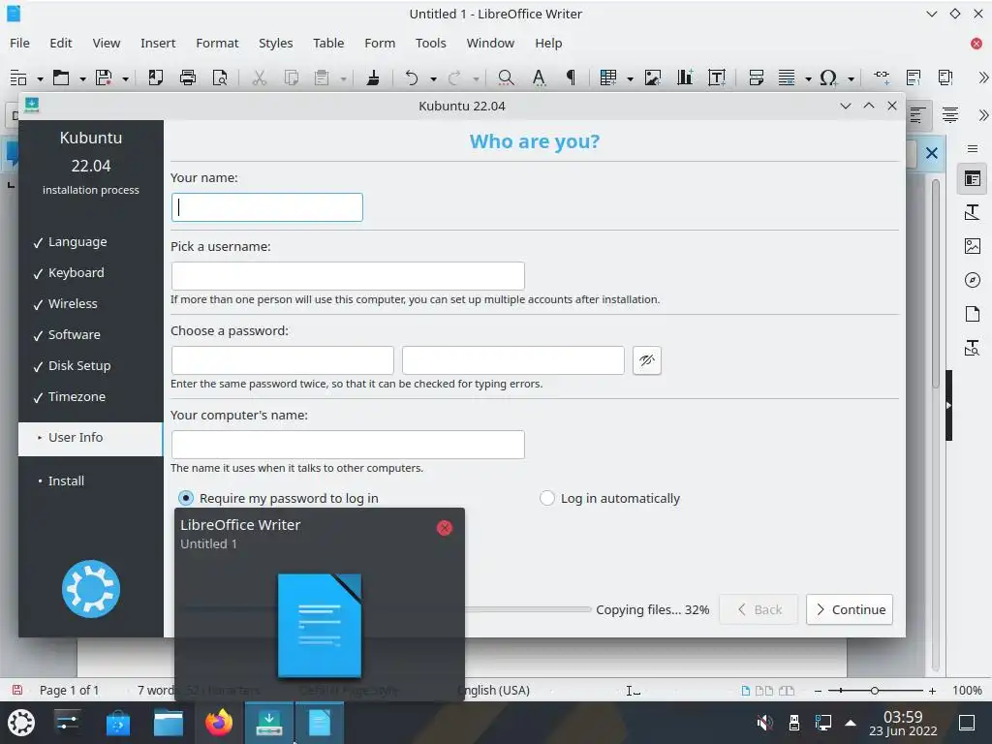The image size is (992, 744).
Task: Toggle password visibility eye button
Action: [646, 360]
